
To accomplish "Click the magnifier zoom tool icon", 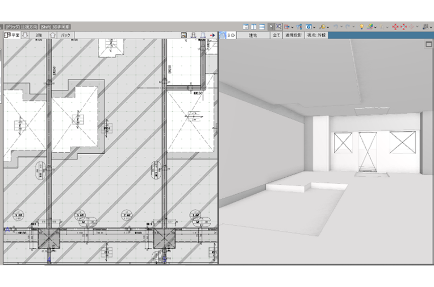I will [x=322, y=27].
